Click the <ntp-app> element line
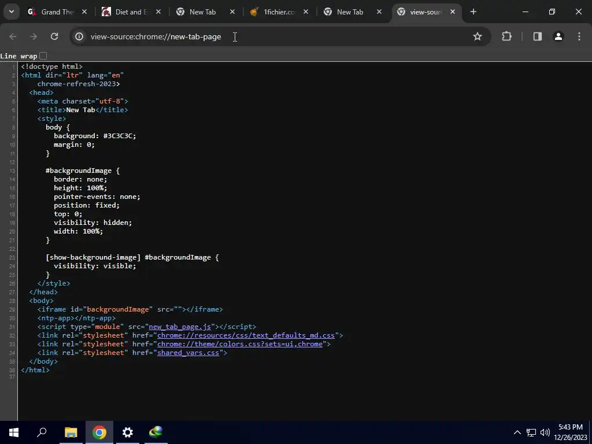Screen dimensions: 592x444 (76, 318)
